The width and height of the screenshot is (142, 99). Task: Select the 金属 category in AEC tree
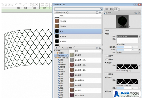61,74
